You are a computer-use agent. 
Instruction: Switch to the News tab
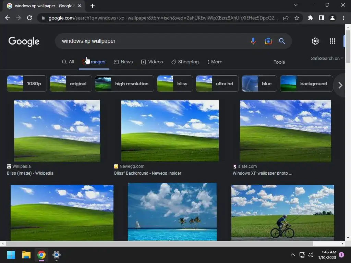coord(123,62)
